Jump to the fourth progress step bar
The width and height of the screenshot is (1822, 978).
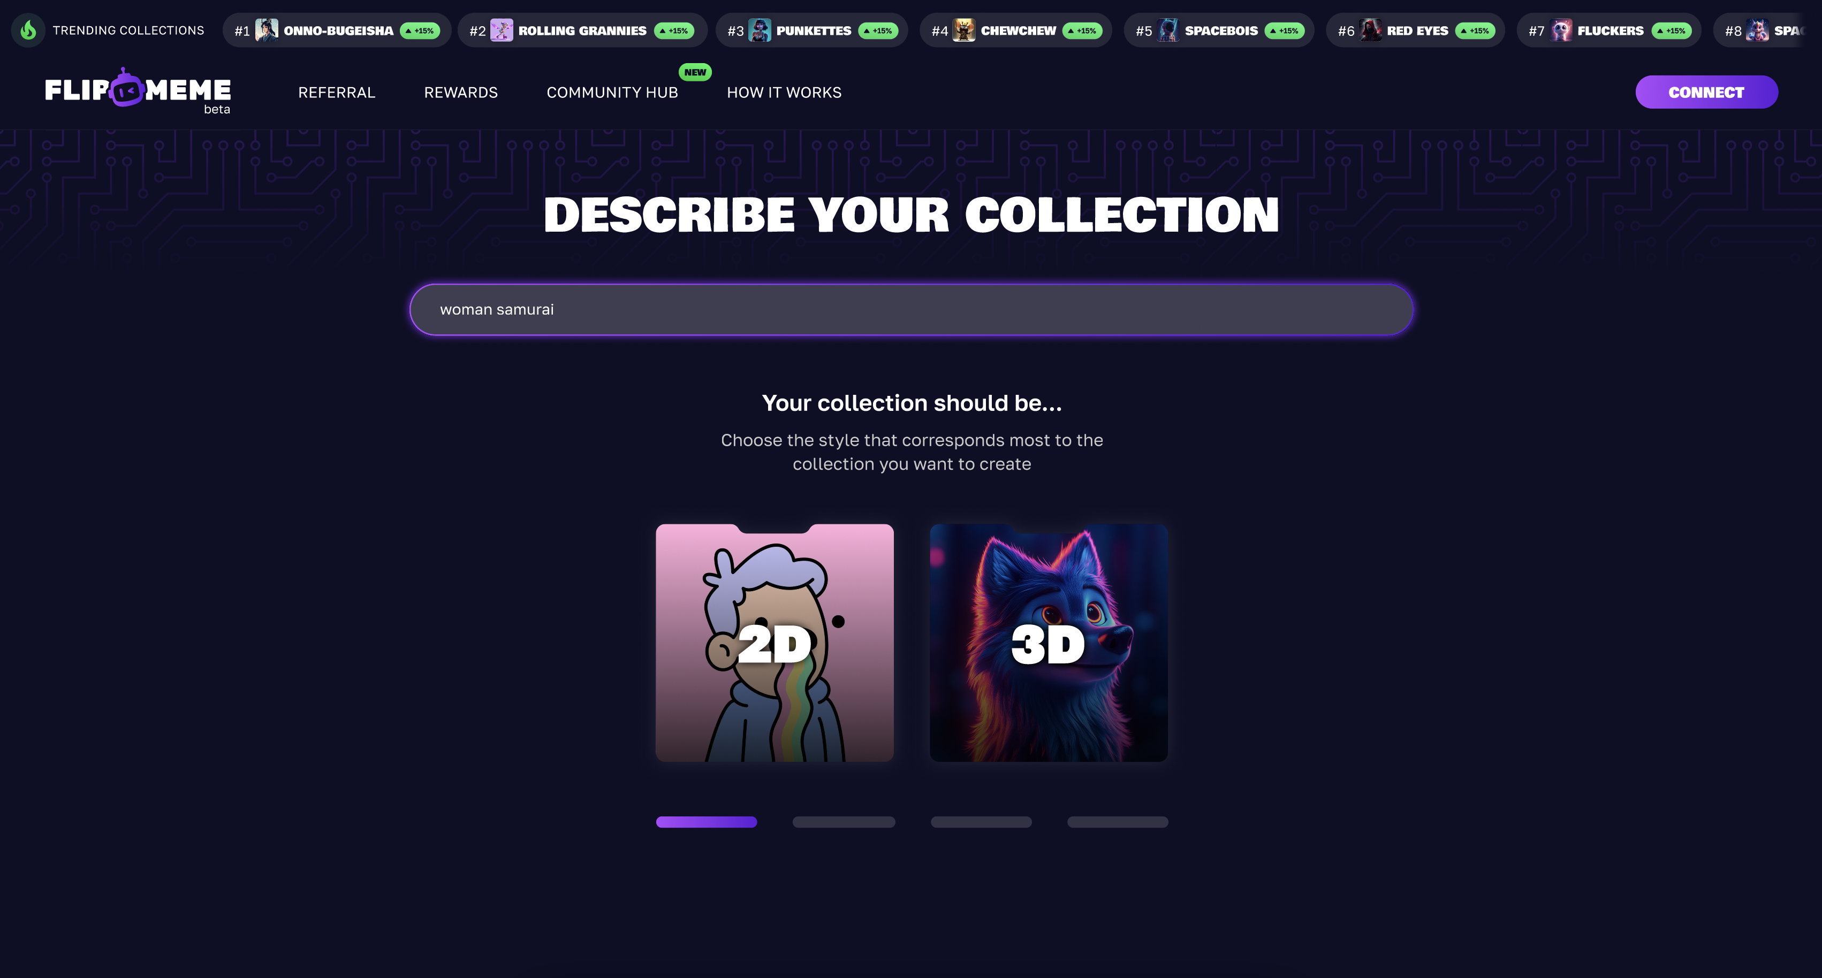click(x=1118, y=822)
